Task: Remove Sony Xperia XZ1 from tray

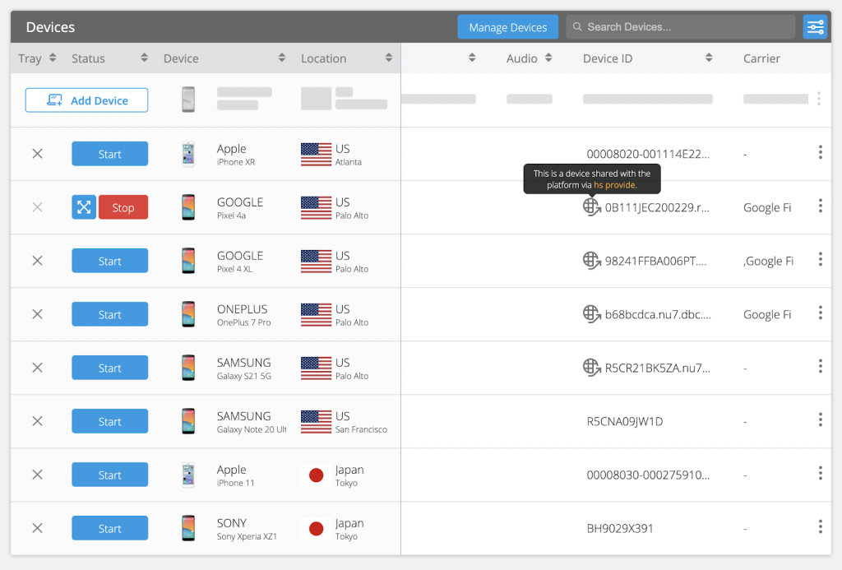Action: coord(37,528)
